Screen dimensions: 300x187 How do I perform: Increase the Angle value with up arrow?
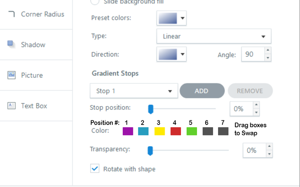click(x=268, y=51)
